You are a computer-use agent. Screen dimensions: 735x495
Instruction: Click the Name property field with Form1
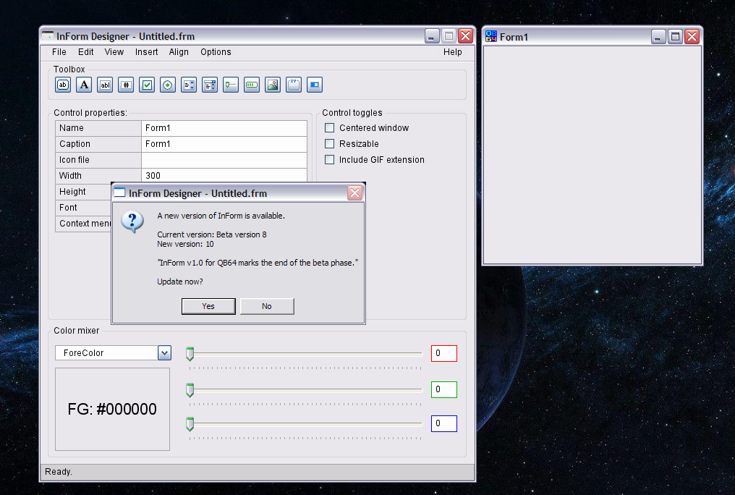pyautogui.click(x=224, y=128)
